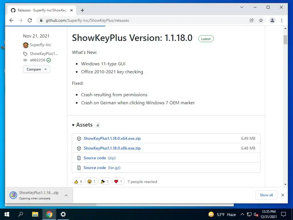The height and width of the screenshot is (220, 293).
Task: Click the browser back arrow
Action: (x=11, y=20)
